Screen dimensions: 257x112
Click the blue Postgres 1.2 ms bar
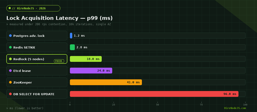[71, 36]
